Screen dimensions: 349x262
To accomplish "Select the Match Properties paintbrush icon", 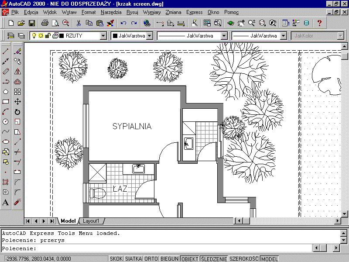I will (110, 23).
